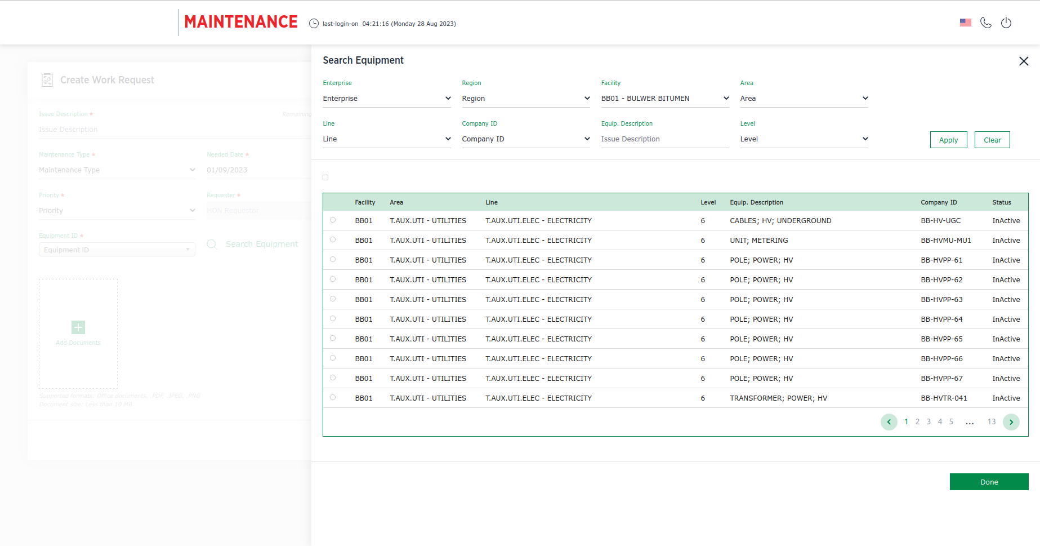Open the Facility dropdown showing BB01 - BULWER BITUMEN
Viewport: 1040px width, 546px height.
coord(665,99)
